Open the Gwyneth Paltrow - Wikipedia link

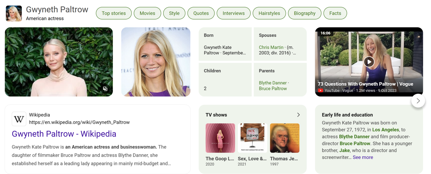(64, 134)
